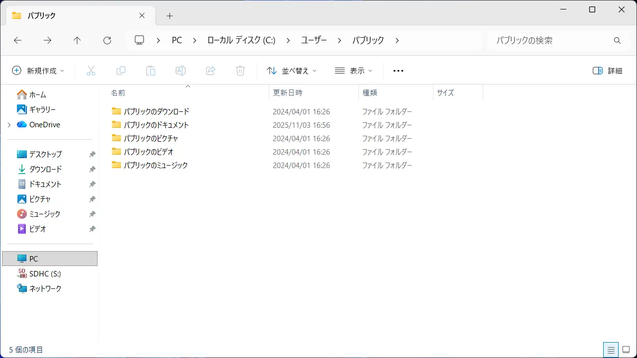Select the パブリック tab
This screenshot has height=358, width=637.
coord(75,15)
